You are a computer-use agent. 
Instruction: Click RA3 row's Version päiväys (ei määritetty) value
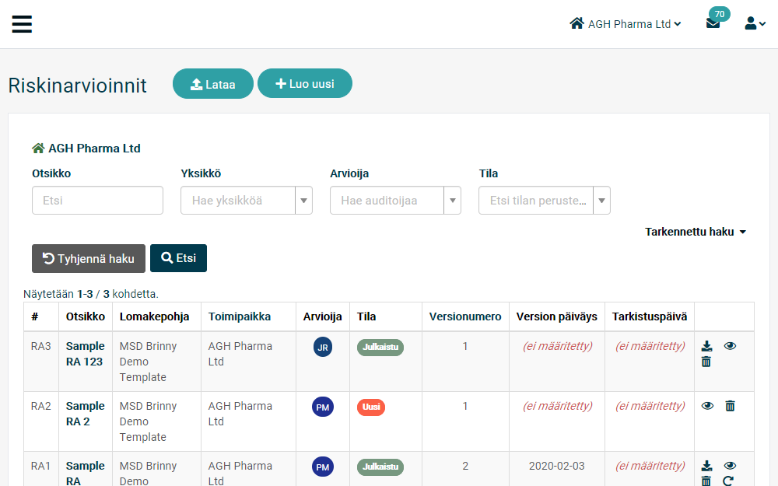(x=557, y=346)
